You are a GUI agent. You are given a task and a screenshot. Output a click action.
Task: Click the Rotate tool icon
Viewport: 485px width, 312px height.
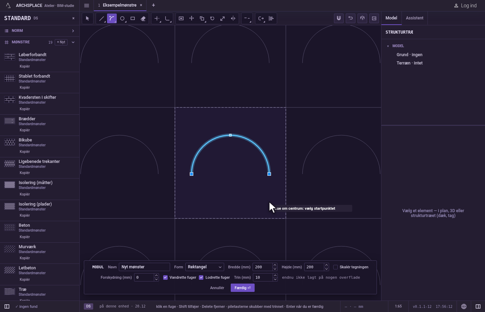(212, 18)
